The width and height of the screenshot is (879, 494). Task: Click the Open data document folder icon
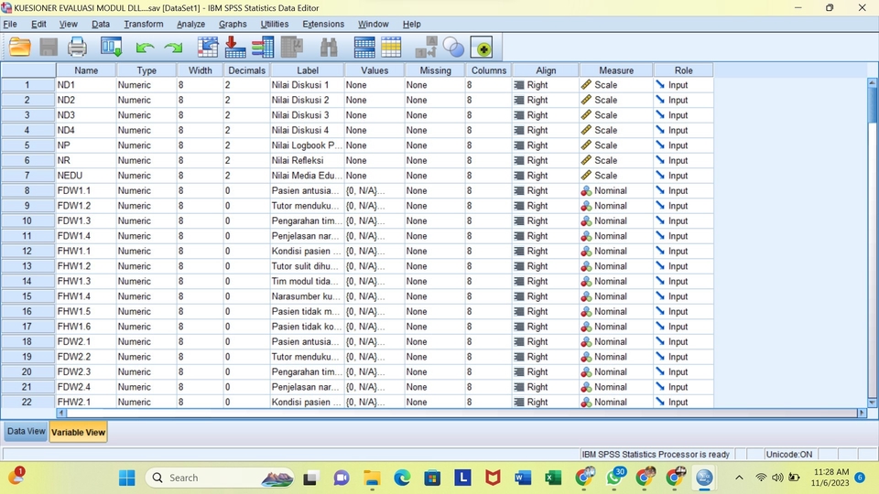[19, 47]
